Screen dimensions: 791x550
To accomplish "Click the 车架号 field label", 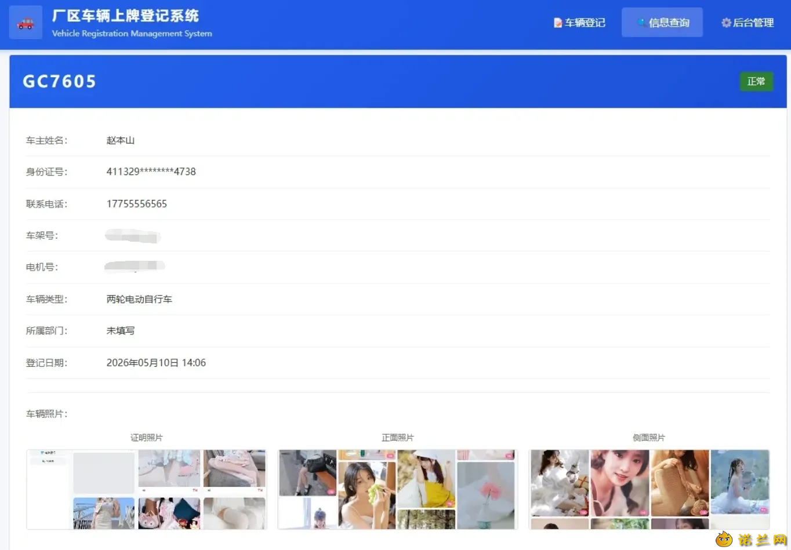I will point(42,235).
